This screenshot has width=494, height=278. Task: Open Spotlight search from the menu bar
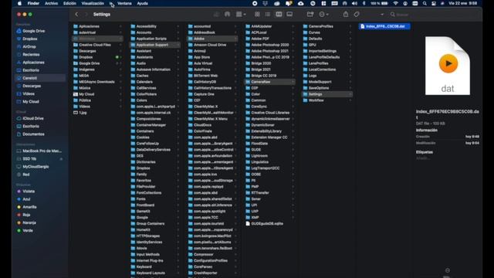pyautogui.click(x=425, y=3)
